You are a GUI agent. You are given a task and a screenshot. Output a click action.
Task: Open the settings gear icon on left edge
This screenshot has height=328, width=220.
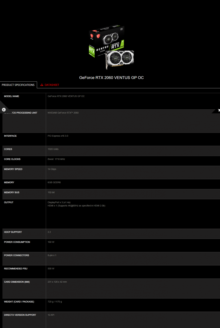tap(4, 110)
